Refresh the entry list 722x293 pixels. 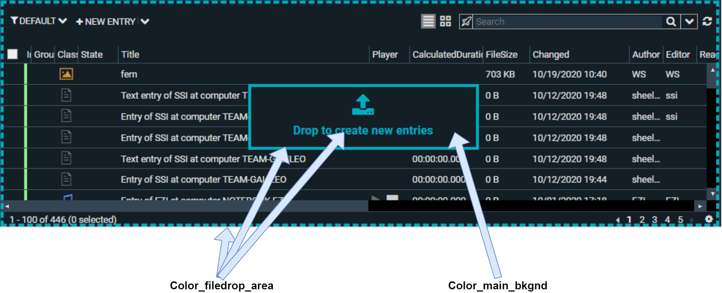click(x=707, y=22)
